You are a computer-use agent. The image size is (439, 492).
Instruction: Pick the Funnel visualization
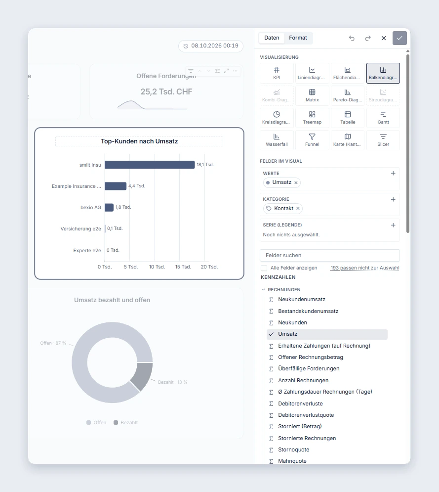point(312,140)
